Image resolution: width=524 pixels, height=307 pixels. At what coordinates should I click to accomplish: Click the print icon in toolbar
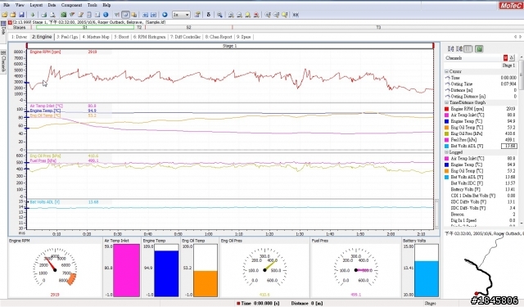[x=43, y=15]
